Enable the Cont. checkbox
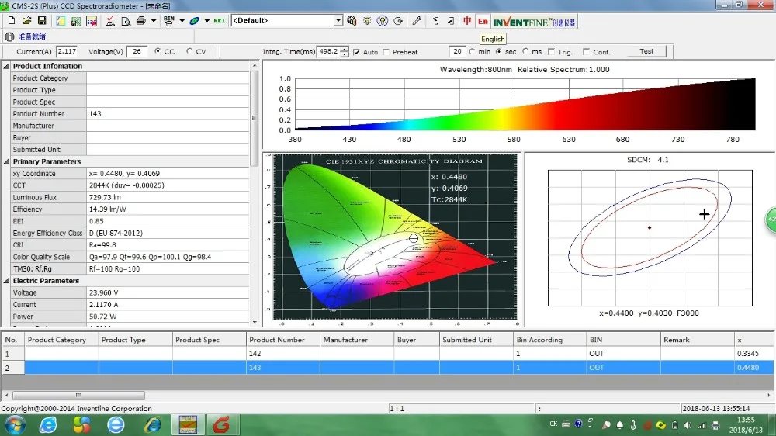The height and width of the screenshot is (436, 776). (x=587, y=51)
